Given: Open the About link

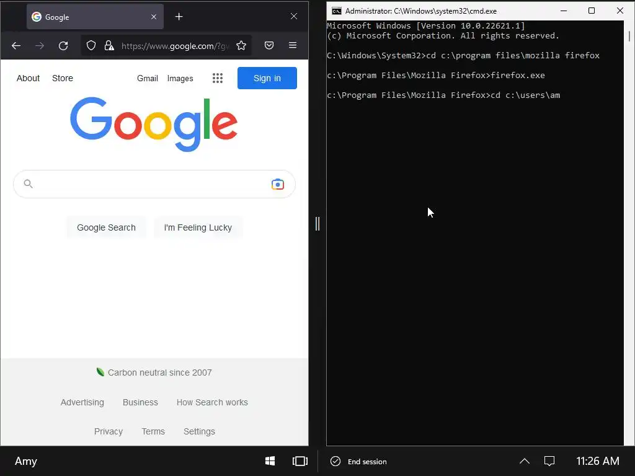Looking at the screenshot, I should (29, 78).
